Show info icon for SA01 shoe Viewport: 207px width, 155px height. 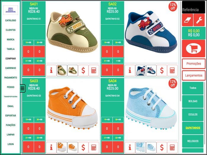pyautogui.click(x=51, y=71)
